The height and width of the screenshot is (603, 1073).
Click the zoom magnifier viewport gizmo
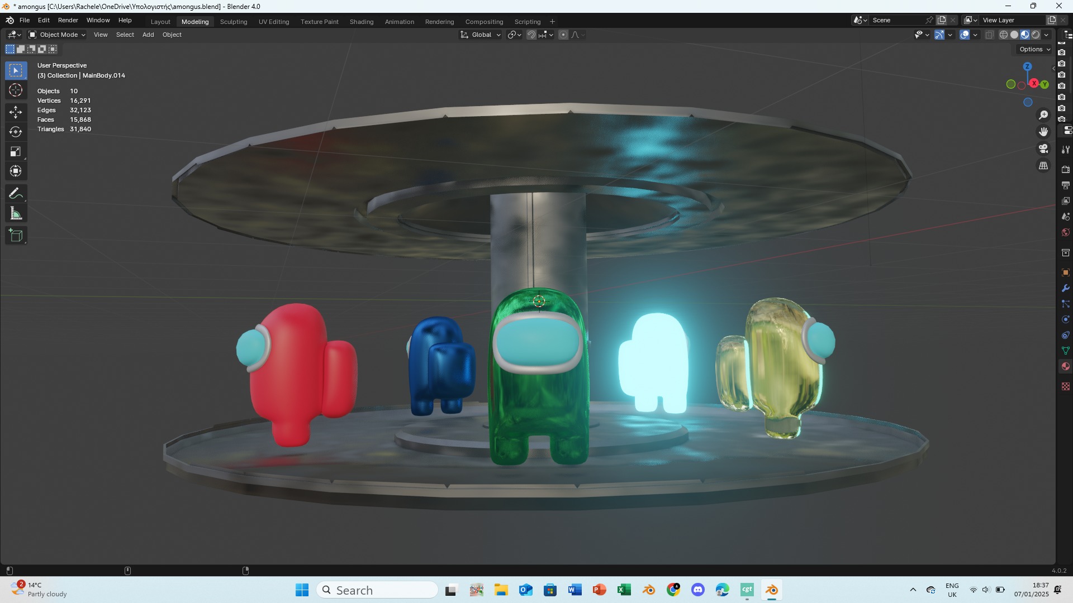coord(1043,115)
